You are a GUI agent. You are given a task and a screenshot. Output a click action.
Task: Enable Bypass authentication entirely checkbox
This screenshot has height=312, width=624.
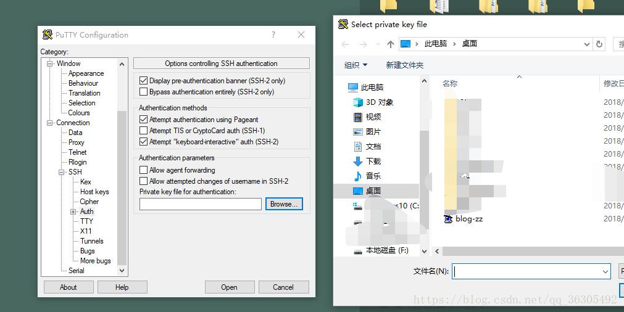[x=144, y=92]
